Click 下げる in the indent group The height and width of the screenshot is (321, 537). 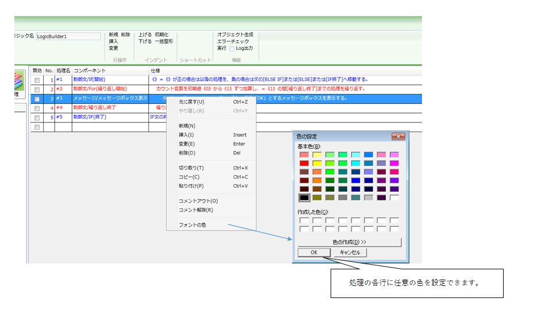tap(145, 41)
